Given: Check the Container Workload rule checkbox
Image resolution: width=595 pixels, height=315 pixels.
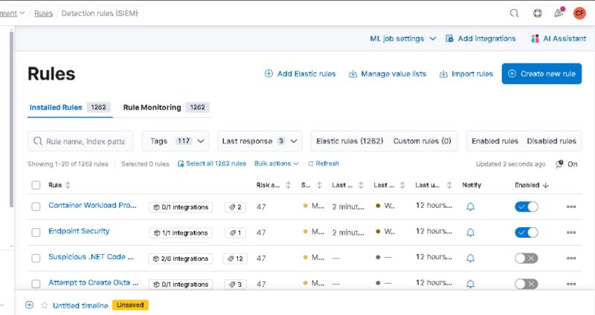Looking at the screenshot, I should [36, 207].
